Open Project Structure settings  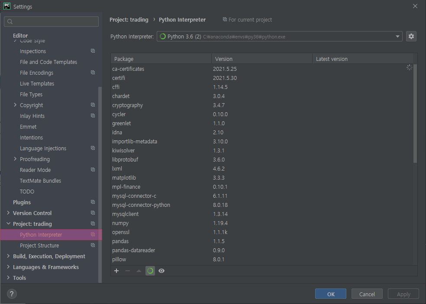[x=39, y=245]
